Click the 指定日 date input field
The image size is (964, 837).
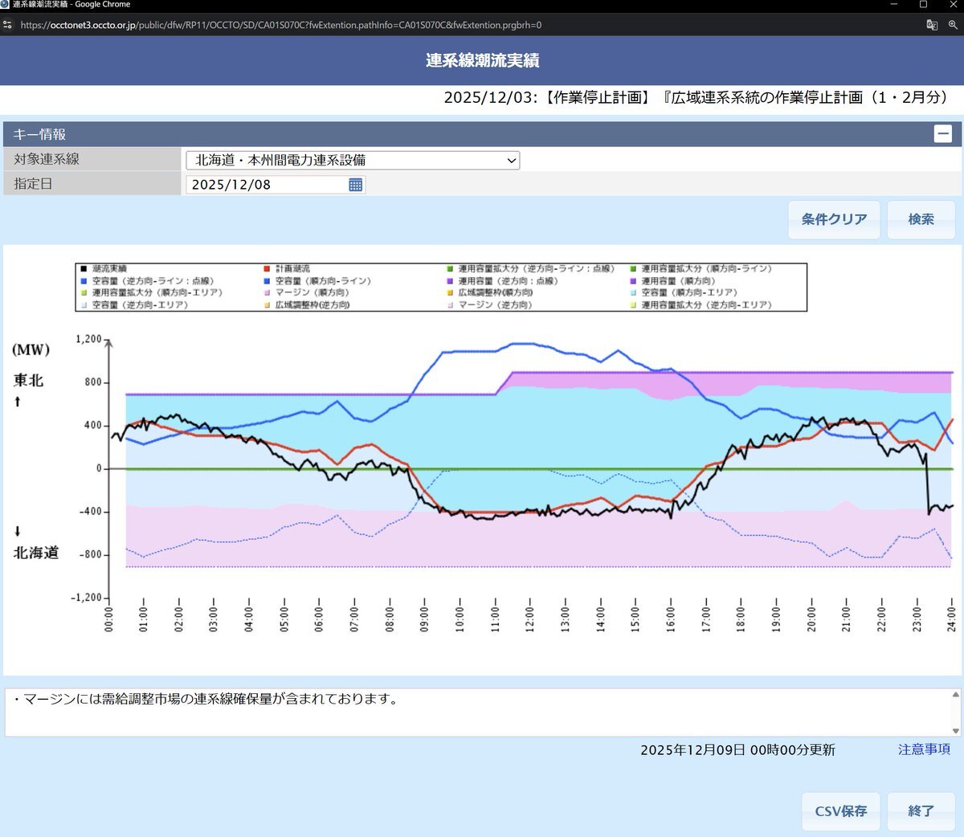coord(267,185)
